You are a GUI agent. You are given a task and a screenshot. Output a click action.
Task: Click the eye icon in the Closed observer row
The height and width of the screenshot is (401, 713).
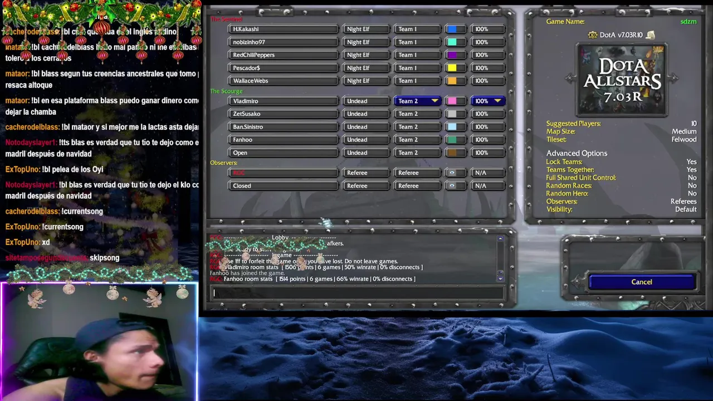tap(452, 186)
